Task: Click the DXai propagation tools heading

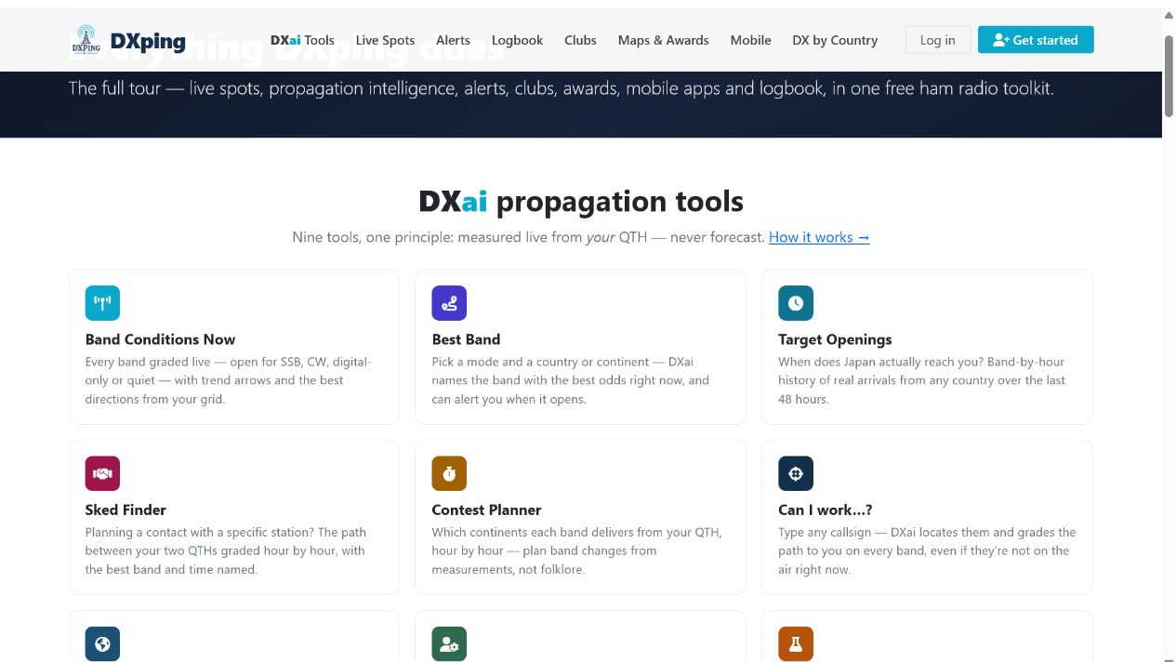Action: pyautogui.click(x=581, y=201)
